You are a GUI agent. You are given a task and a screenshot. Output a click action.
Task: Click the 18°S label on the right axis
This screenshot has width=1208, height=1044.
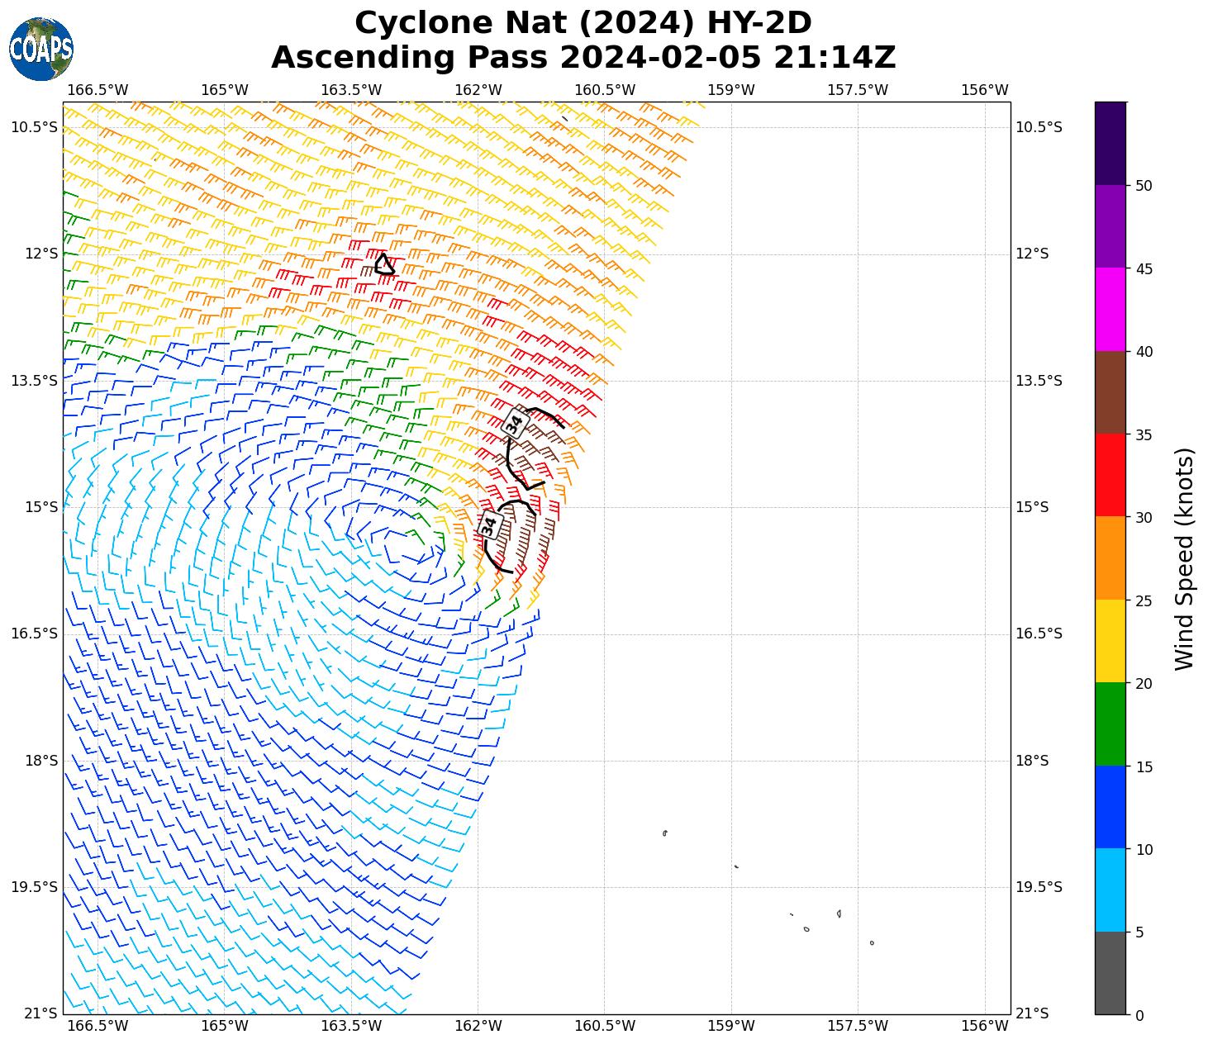[1032, 761]
